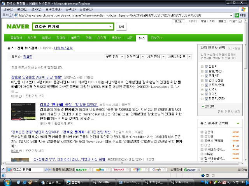The width and height of the screenshot is (249, 186).
Task: Expand the 방송/통신 tree node
Action: [202, 71]
